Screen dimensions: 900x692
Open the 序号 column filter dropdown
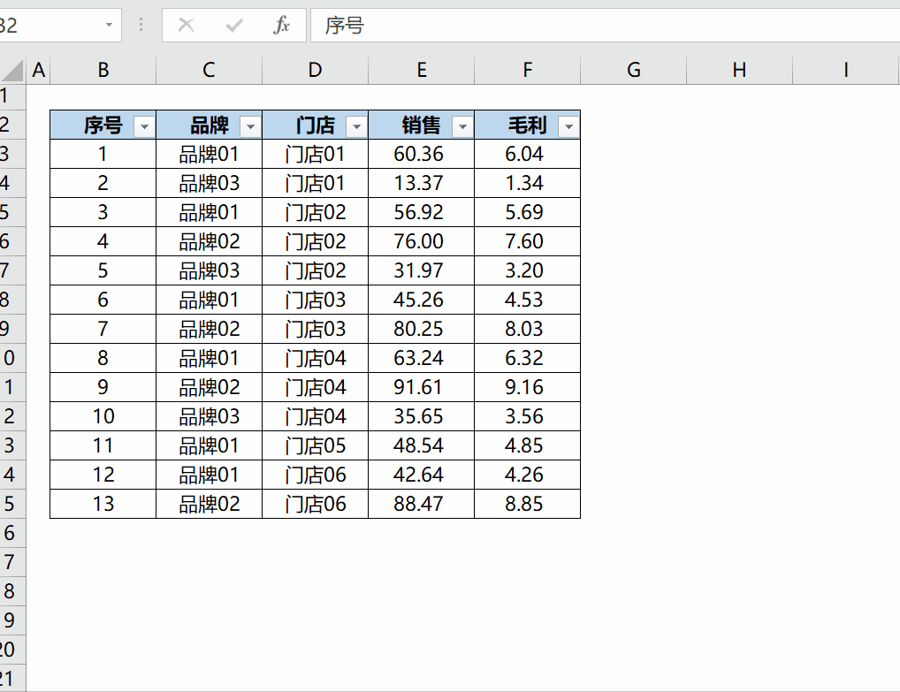(x=144, y=126)
